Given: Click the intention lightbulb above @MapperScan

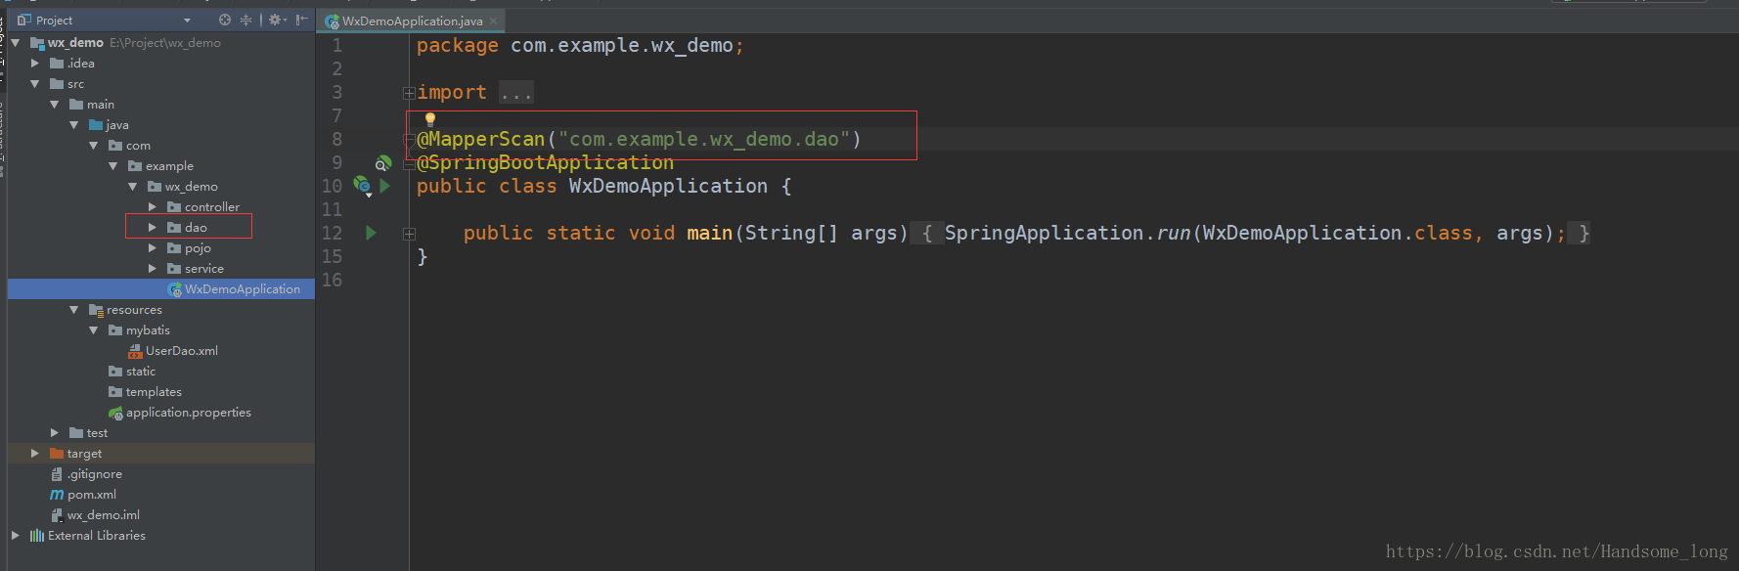Looking at the screenshot, I should click(x=429, y=119).
